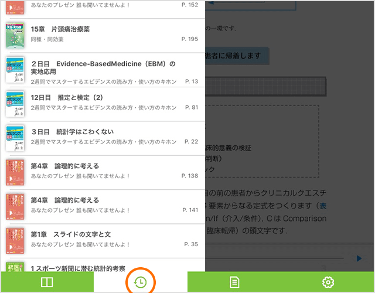
Task: Open history entry 3日目 統計学はこわくない
Action: (103, 138)
